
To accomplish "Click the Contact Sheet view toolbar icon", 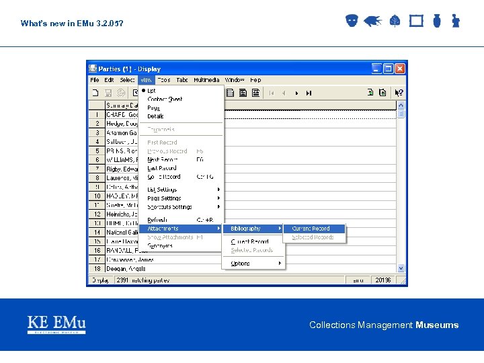I will pos(243,93).
